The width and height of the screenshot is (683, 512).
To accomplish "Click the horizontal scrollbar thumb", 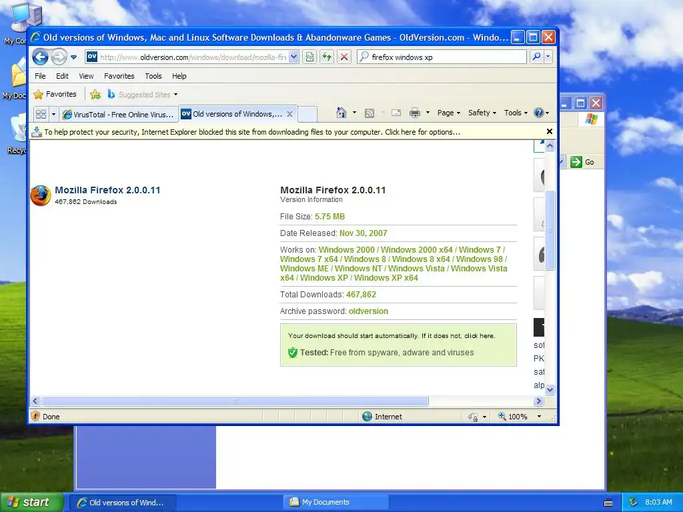I will (235, 401).
